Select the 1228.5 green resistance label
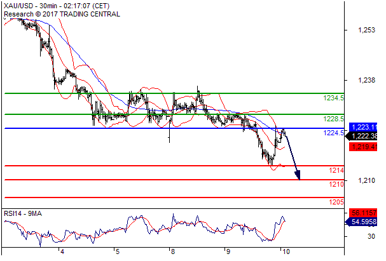 [x=333, y=119]
